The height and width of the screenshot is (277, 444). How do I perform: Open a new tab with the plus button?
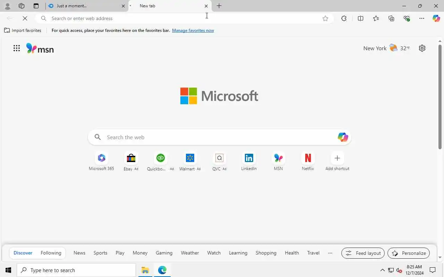click(219, 6)
